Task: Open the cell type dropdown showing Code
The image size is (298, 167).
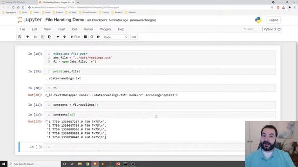Action: click(x=115, y=37)
